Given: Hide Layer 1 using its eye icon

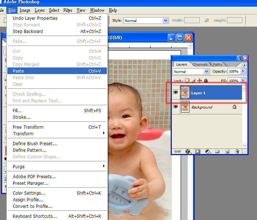Looking at the screenshot, I should 175,93.
